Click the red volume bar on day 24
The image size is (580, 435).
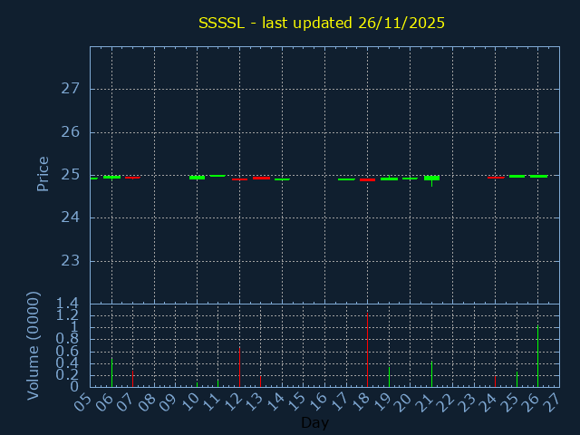[495, 382]
